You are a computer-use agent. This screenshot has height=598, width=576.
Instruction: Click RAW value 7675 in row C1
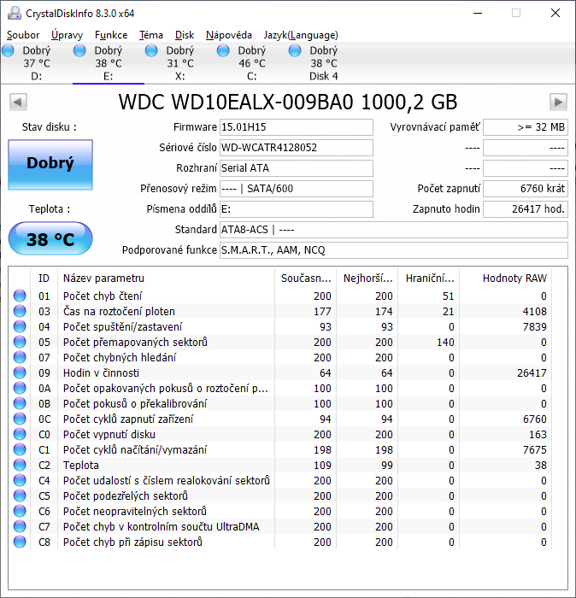(534, 450)
